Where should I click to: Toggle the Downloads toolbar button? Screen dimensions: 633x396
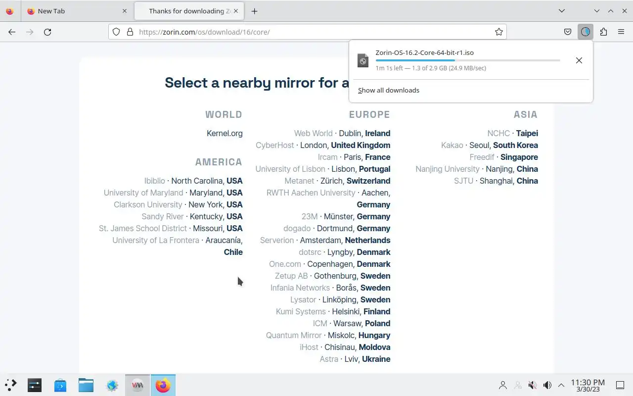586,32
